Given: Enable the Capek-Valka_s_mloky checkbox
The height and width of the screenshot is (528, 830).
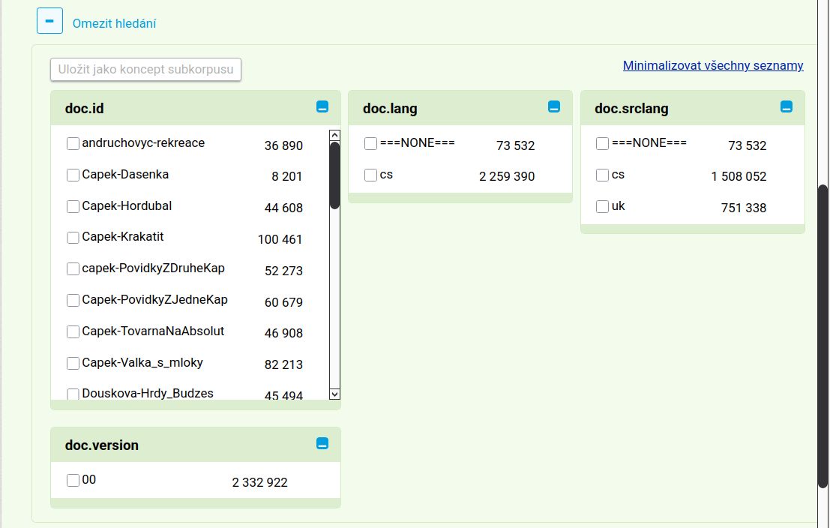Looking at the screenshot, I should (x=73, y=363).
